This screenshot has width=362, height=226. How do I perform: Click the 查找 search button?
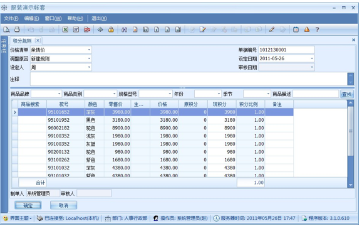[347, 94]
